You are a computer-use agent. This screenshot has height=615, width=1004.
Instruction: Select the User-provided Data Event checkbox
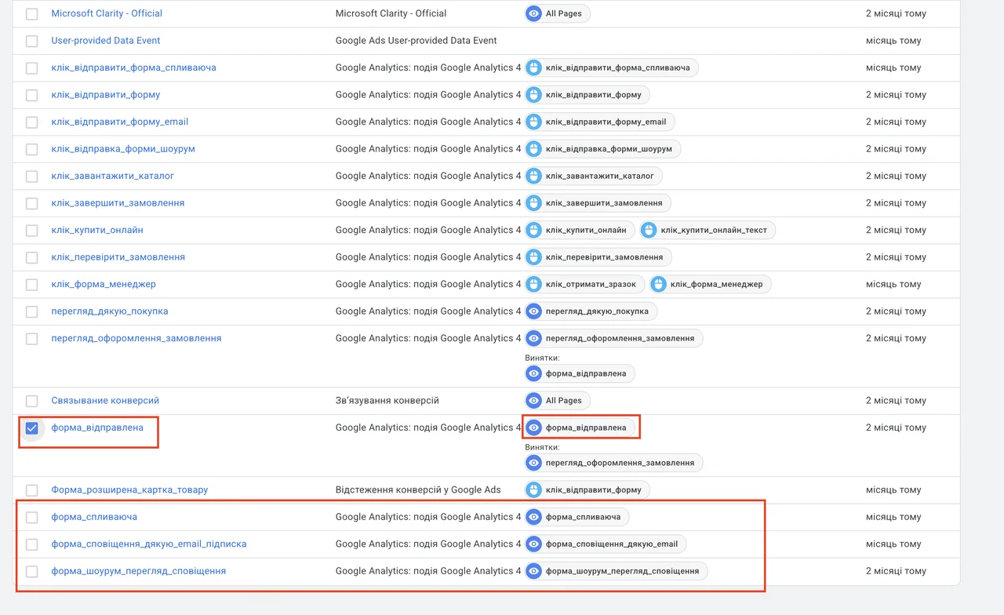(31, 41)
